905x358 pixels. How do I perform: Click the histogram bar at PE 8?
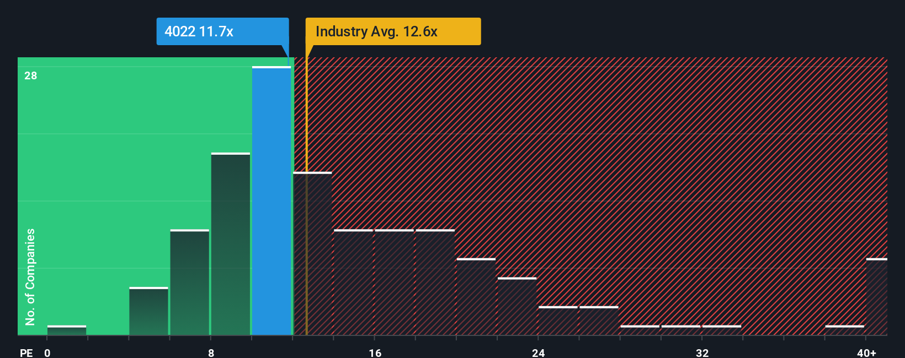[x=231, y=244]
